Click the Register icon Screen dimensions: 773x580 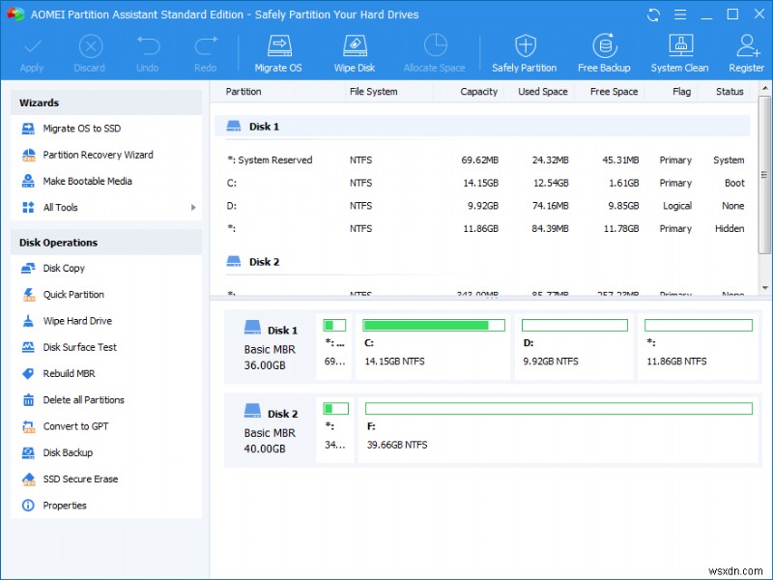click(x=746, y=52)
